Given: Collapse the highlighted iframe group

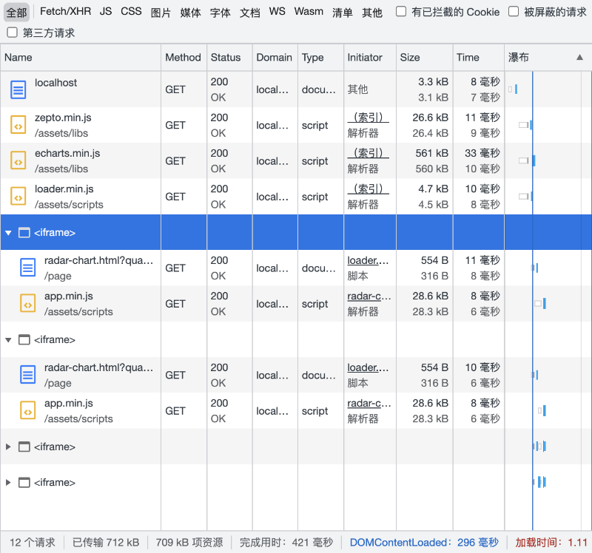Looking at the screenshot, I should click(8, 233).
